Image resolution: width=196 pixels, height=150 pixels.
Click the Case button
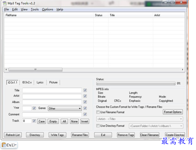42,121
